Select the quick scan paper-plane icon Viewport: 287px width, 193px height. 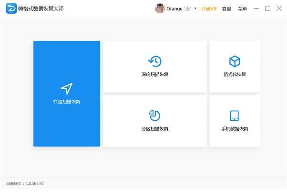[x=67, y=88]
